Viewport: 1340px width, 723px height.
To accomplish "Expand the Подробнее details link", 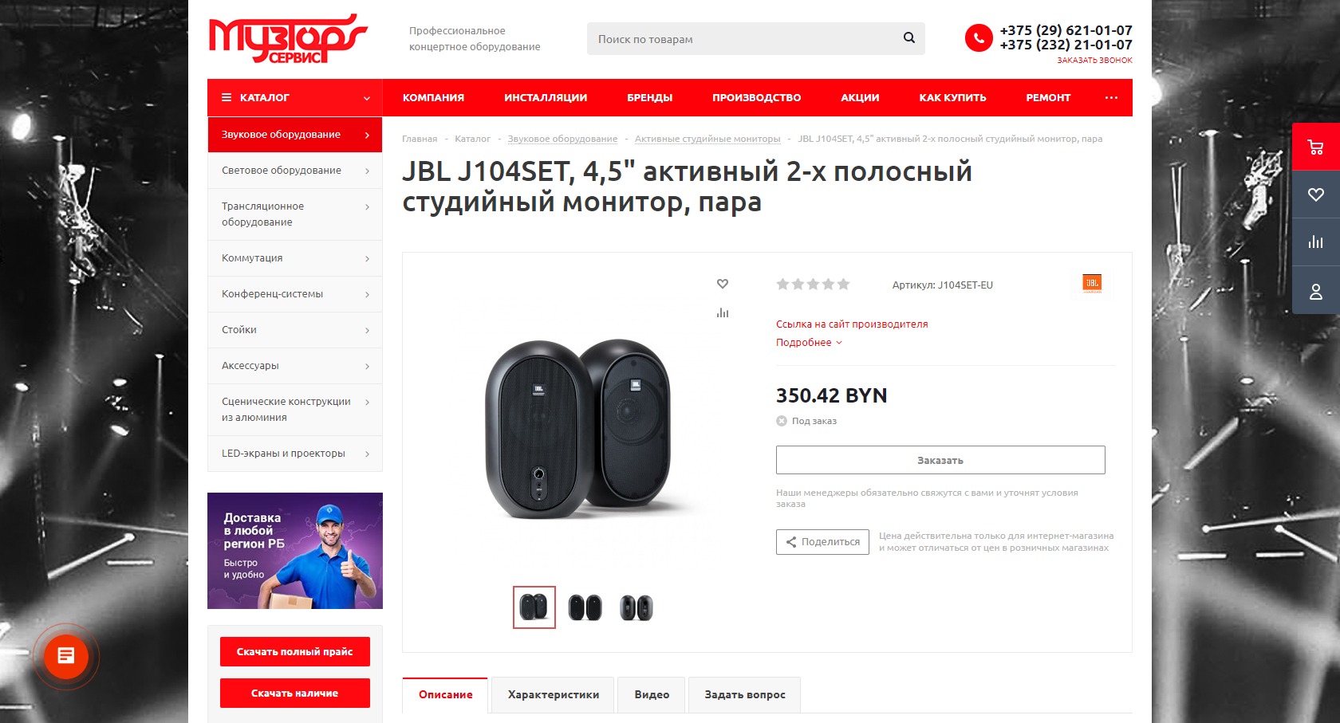I will pyautogui.click(x=809, y=343).
